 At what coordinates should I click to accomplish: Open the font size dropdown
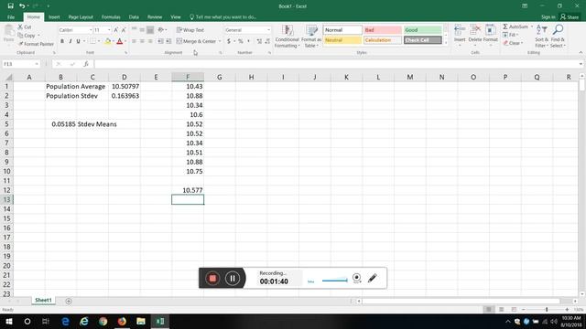109,30
